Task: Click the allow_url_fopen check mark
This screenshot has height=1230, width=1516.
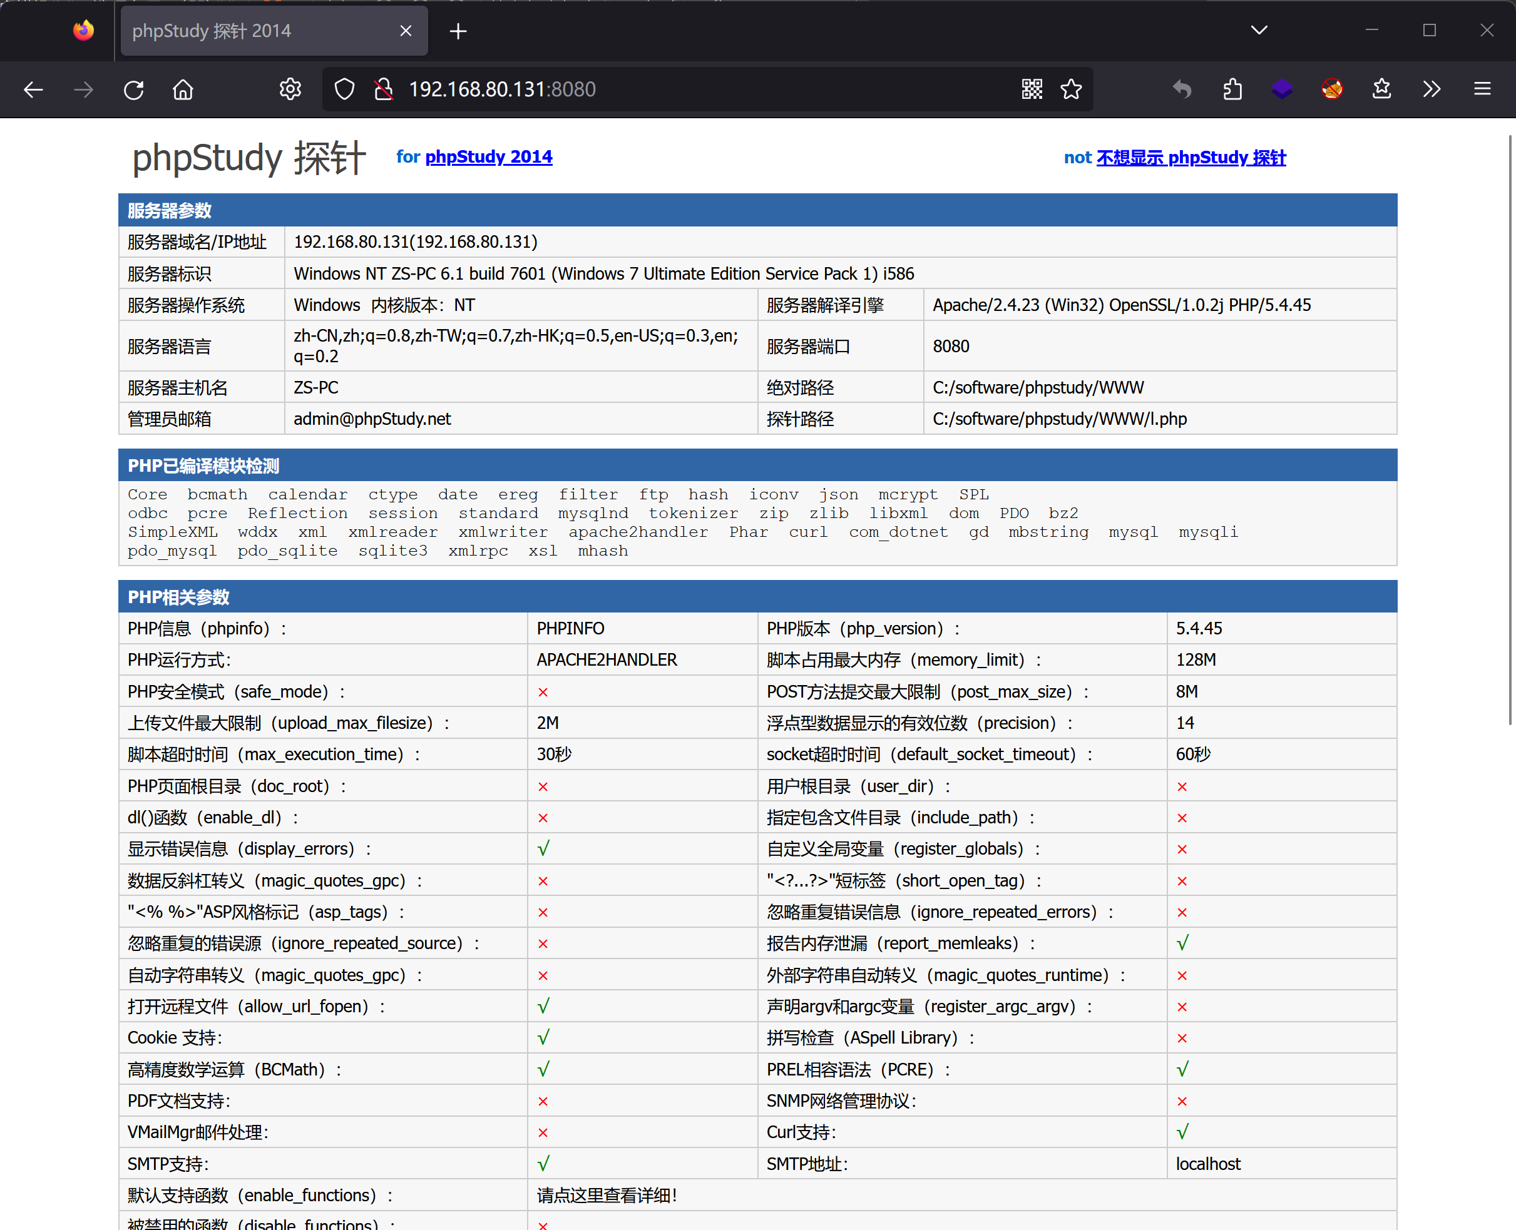Action: coord(543,1006)
